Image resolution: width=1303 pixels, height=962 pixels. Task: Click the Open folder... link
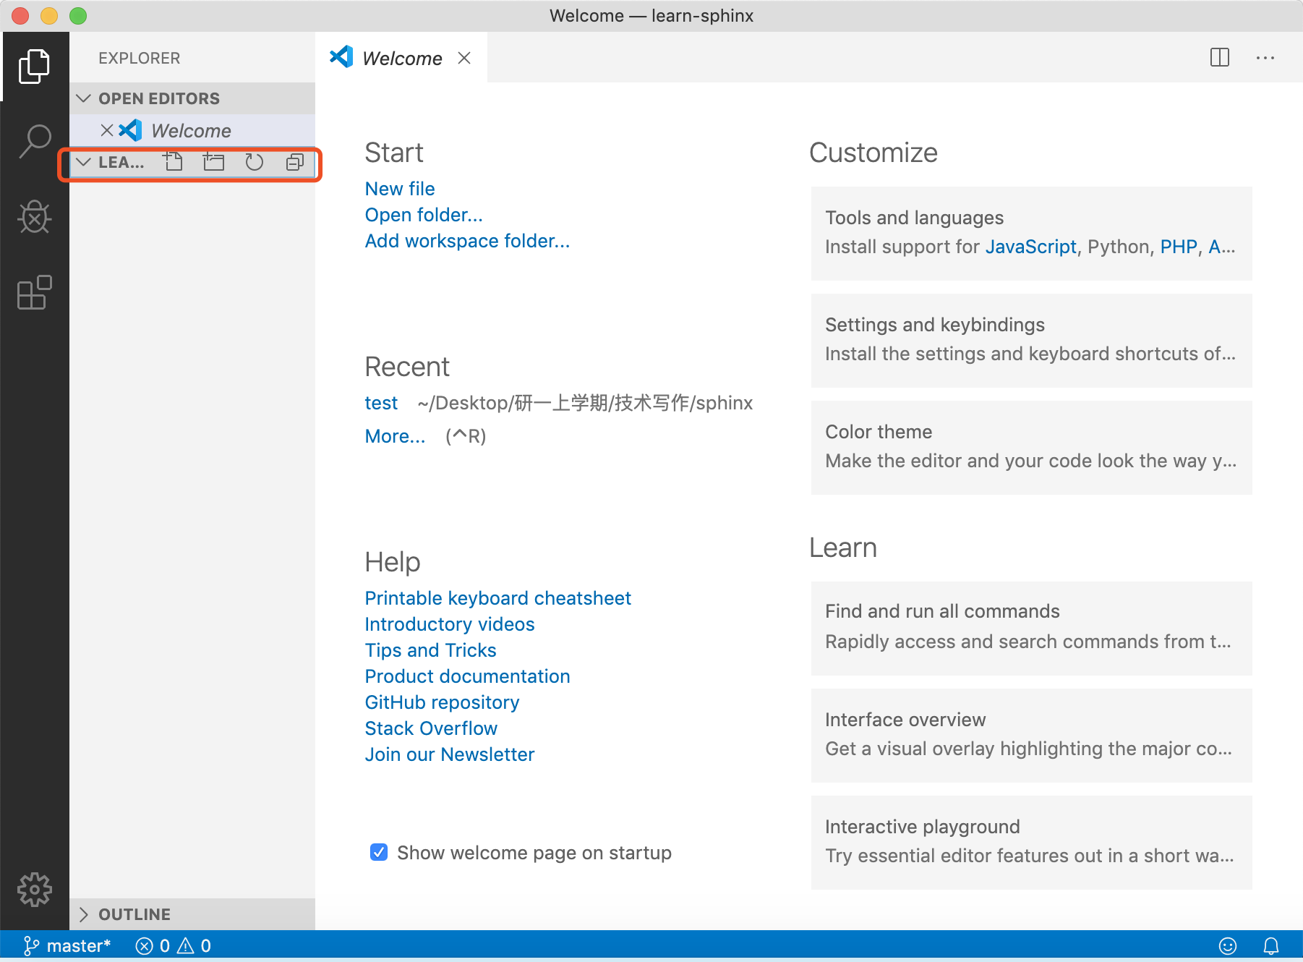(423, 215)
